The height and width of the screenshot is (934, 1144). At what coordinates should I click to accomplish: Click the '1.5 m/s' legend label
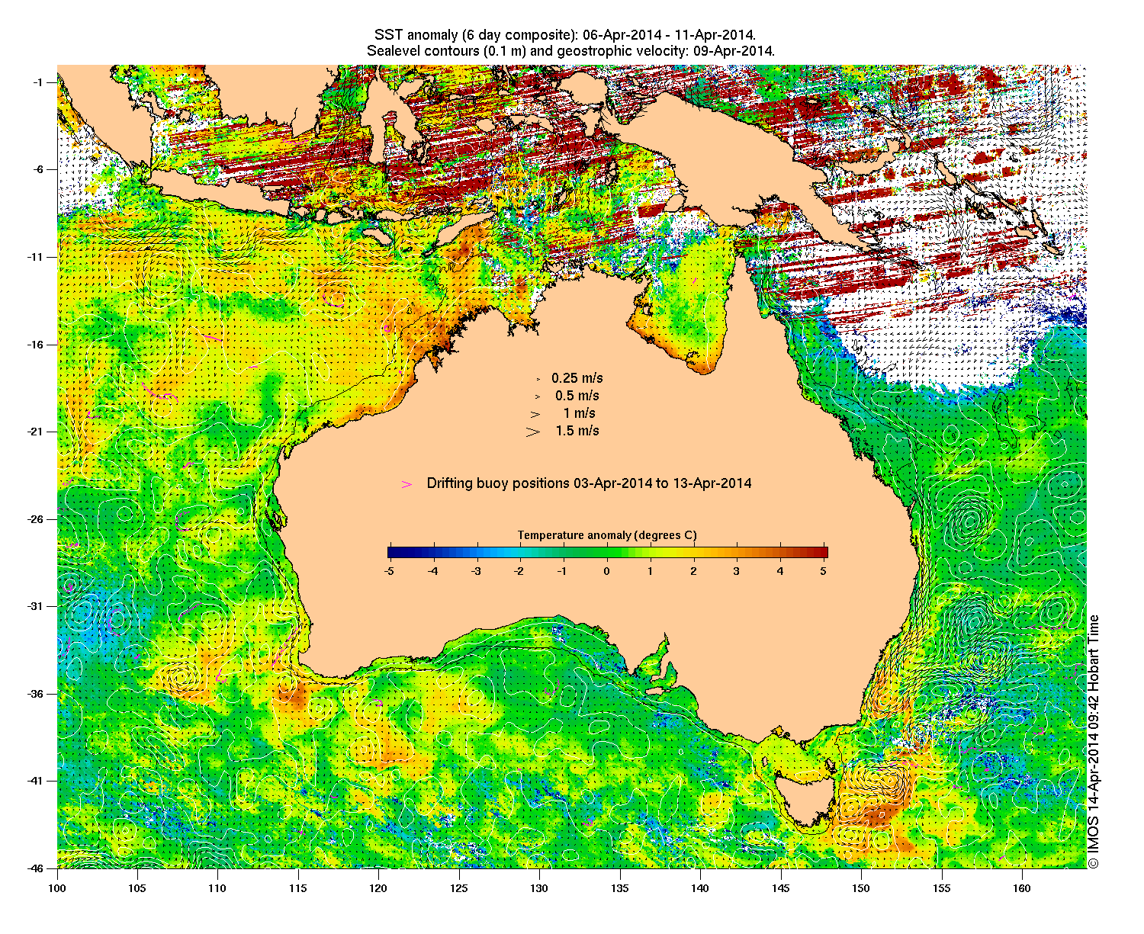click(x=577, y=431)
